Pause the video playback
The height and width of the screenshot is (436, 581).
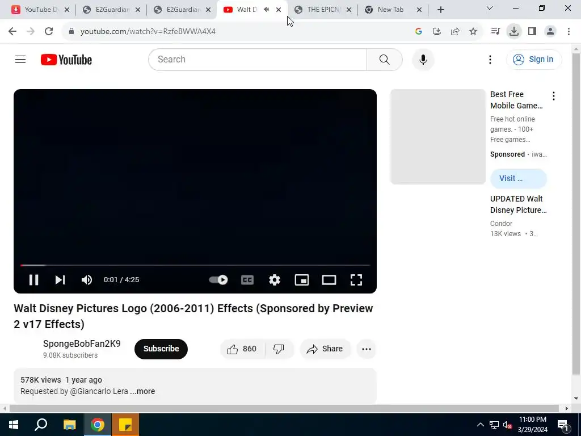[33, 280]
